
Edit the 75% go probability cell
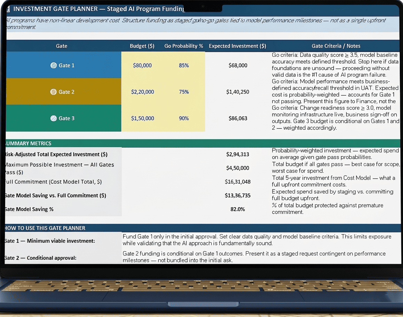click(184, 92)
